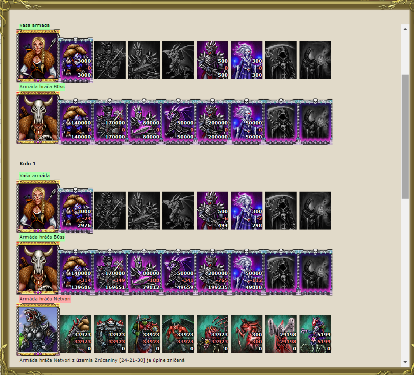The width and height of the screenshot is (414, 375).
Task: Select Netvori unit card with 5199 troops
Action: pos(315,334)
